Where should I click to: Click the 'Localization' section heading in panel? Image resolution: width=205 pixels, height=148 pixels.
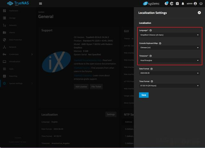145,23
